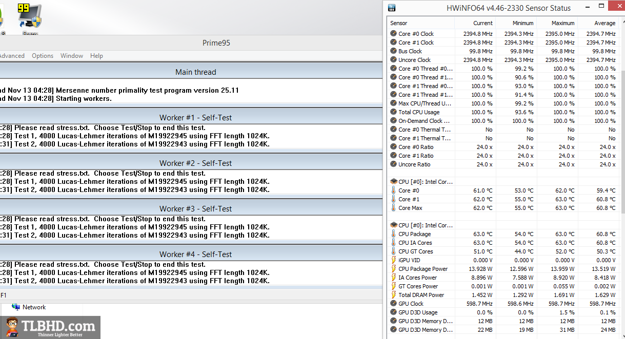The image size is (625, 339).
Task: Click the sensor icon beside Bus Clock
Action: point(393,51)
